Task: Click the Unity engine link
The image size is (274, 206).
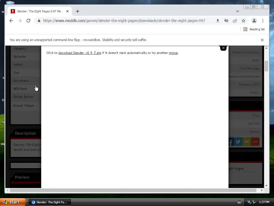Action: coord(256,60)
